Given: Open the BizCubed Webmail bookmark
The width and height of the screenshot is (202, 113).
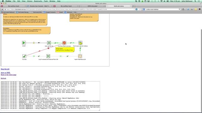Looking at the screenshot, I should [x=8, y=12].
